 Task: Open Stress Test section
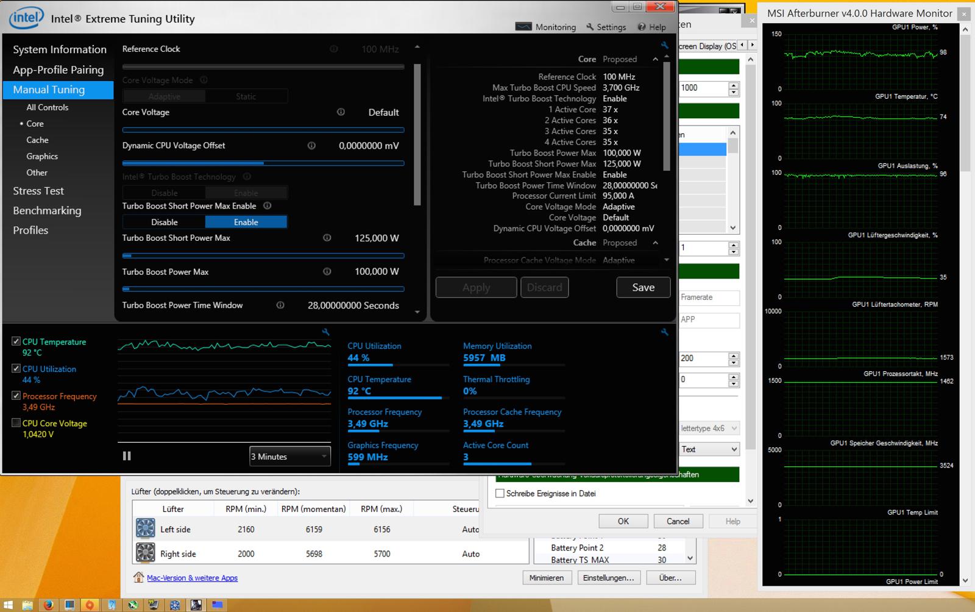pos(38,191)
